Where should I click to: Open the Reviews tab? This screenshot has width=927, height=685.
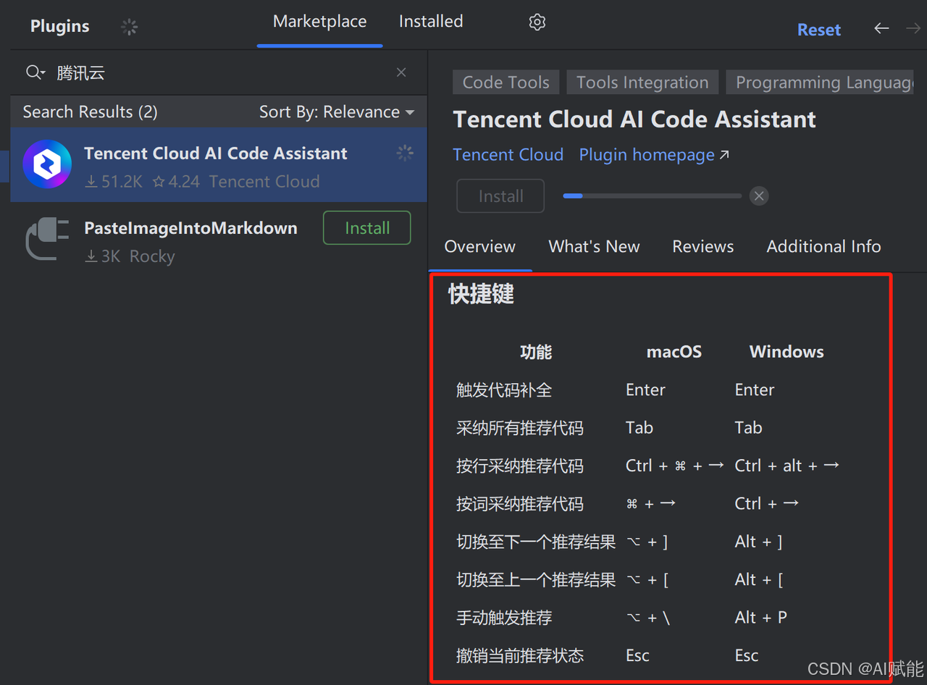(703, 247)
